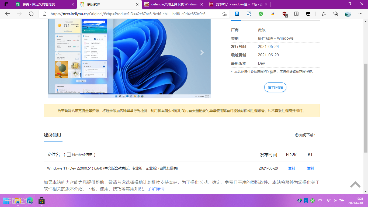This screenshot has width=368, height=207.
Task: Jump back to top of page arrow
Action: click(355, 184)
